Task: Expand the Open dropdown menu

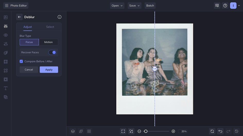Action: click(x=117, y=6)
